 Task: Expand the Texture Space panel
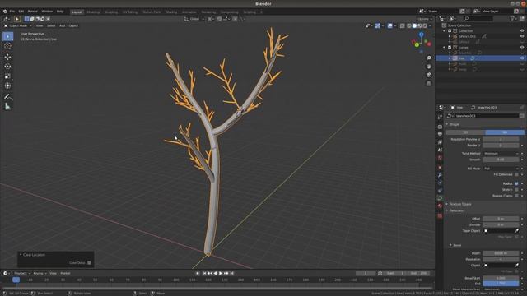point(447,204)
